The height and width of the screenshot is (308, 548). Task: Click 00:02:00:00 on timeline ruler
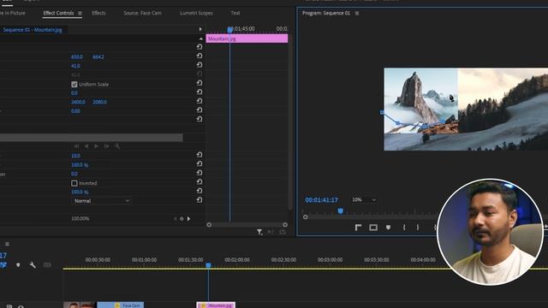tap(237, 260)
